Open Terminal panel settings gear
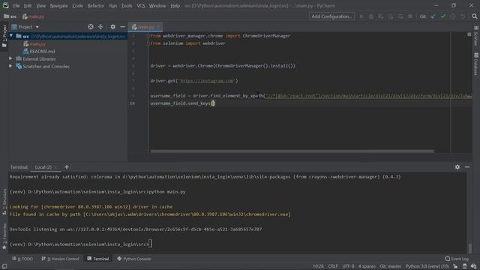Image resolution: width=480 pixels, height=270 pixels. click(x=457, y=166)
